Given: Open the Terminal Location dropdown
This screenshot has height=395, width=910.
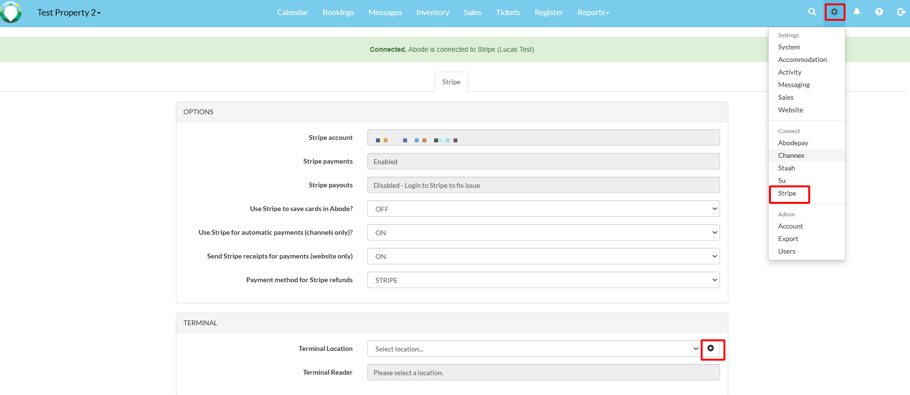Looking at the screenshot, I should [x=534, y=349].
